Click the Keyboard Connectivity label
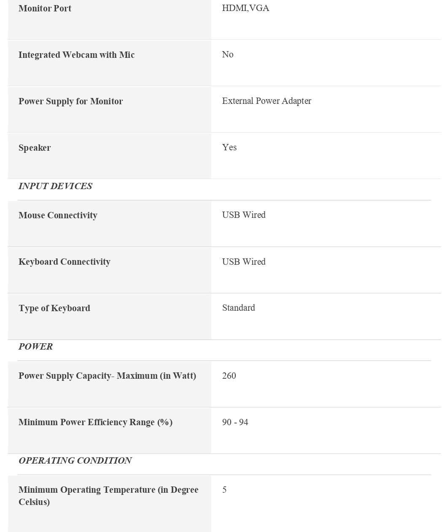444x532 pixels. (64, 262)
